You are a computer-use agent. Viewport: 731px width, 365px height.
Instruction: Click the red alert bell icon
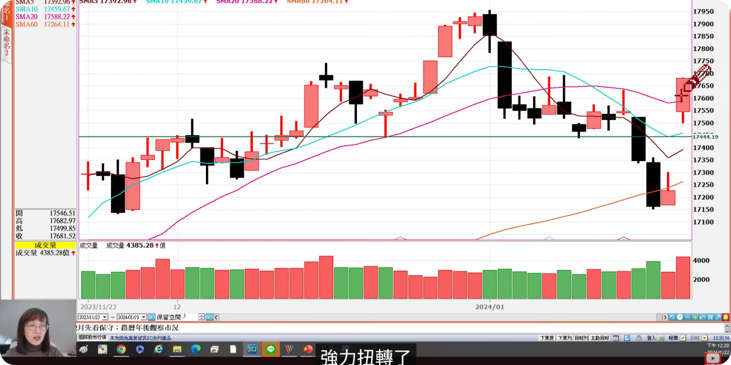725,317
